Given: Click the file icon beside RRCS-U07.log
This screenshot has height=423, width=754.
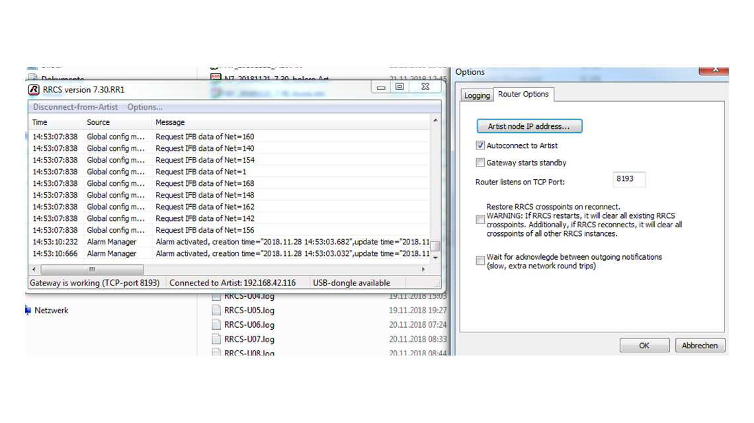Looking at the screenshot, I should (216, 338).
